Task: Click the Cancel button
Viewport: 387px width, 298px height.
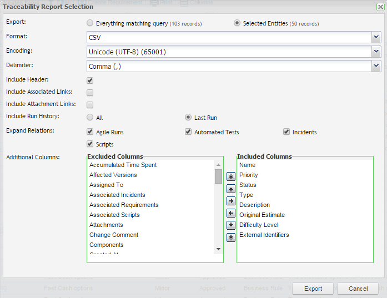Action: point(358,289)
